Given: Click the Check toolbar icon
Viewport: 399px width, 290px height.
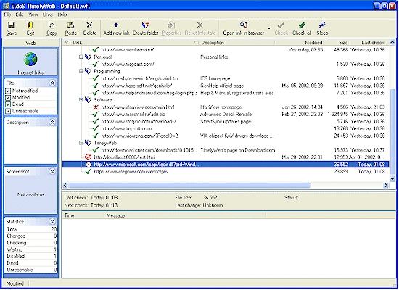Looking at the screenshot, I should pyautogui.click(x=281, y=25).
